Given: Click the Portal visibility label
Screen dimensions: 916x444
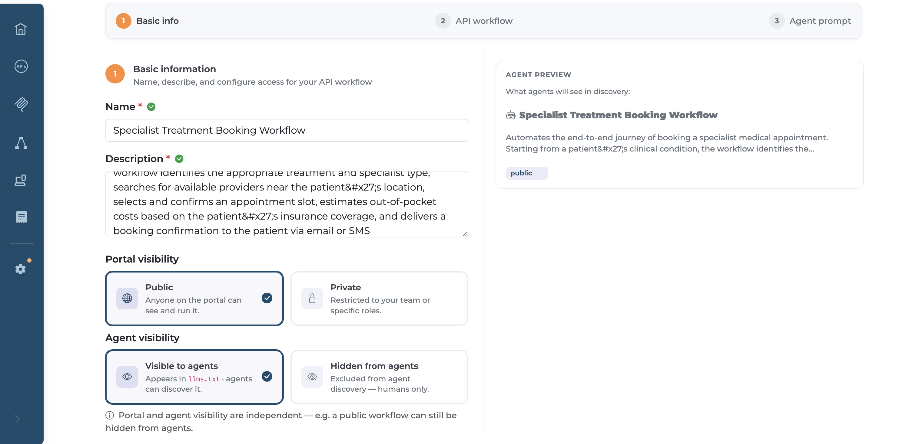Looking at the screenshot, I should pos(142,259).
